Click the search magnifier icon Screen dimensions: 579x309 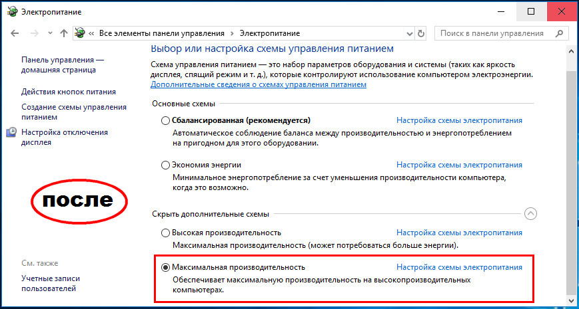[x=559, y=33]
